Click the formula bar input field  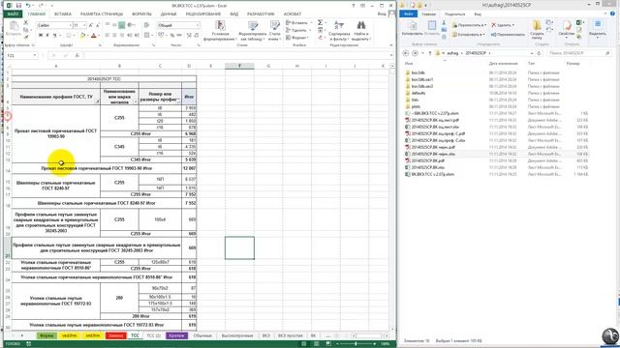(236, 56)
